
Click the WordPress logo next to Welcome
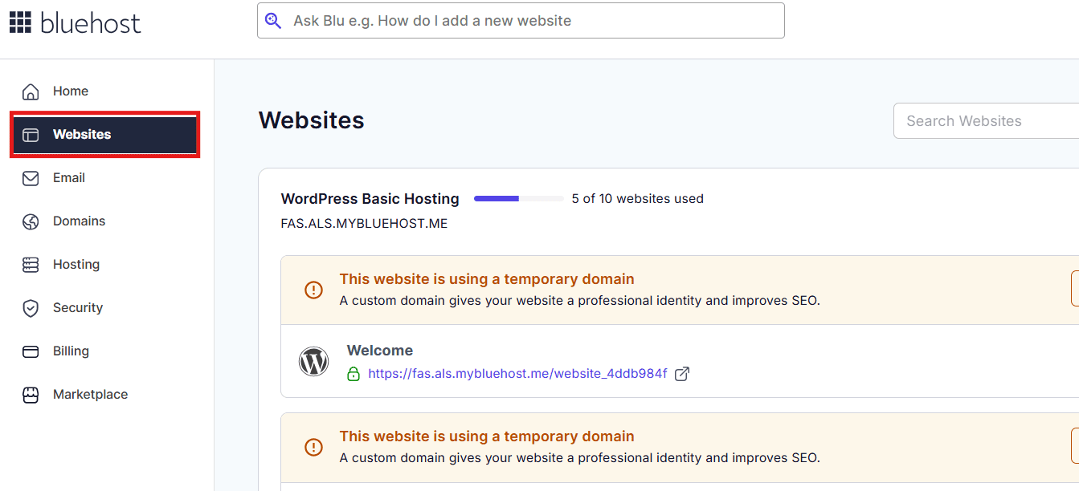[x=313, y=361]
